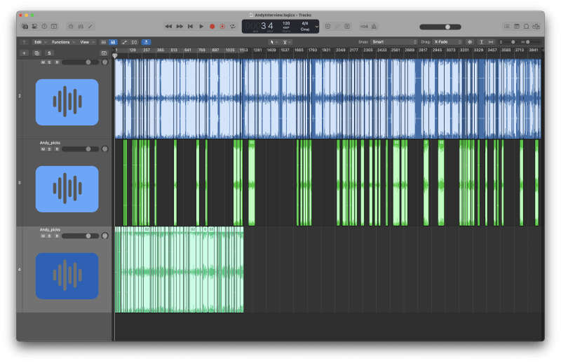Open the Library panel icon
The height and width of the screenshot is (363, 561).
[x=25, y=27]
